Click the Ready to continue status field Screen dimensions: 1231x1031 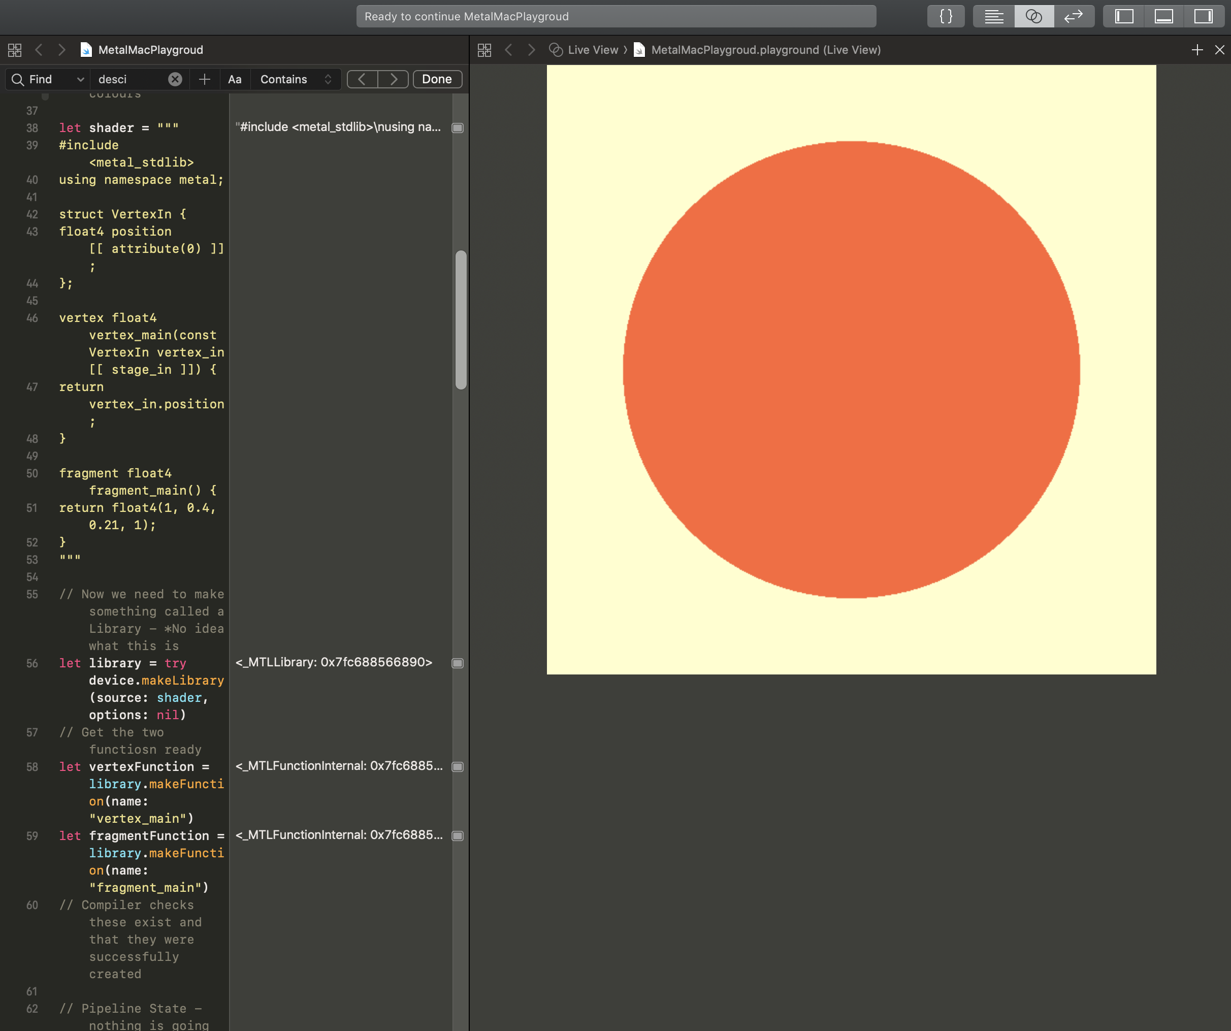pyautogui.click(x=616, y=16)
